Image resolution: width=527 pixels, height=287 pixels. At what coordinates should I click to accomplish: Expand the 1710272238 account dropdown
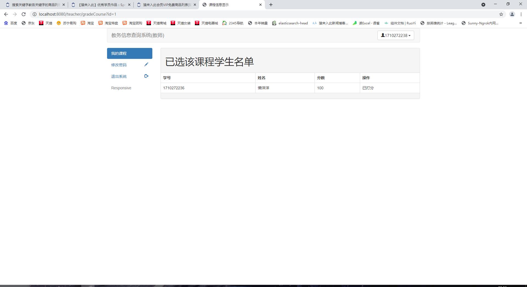pos(396,35)
